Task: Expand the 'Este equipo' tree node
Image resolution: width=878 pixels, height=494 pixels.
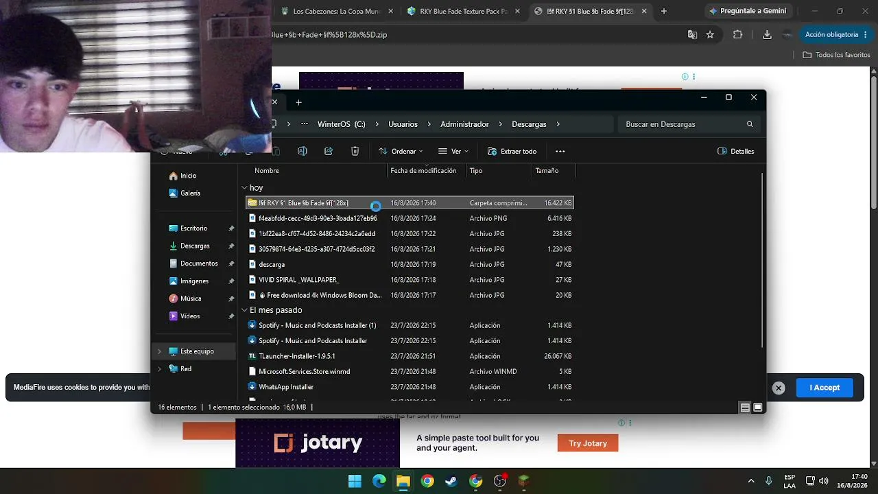Action: 160,351
